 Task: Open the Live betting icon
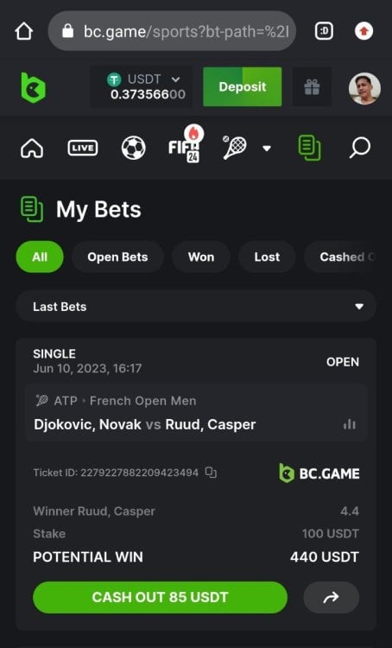pyautogui.click(x=83, y=148)
